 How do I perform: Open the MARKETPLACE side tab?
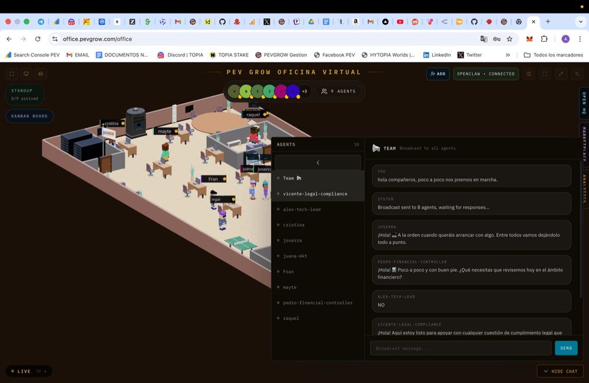[584, 144]
